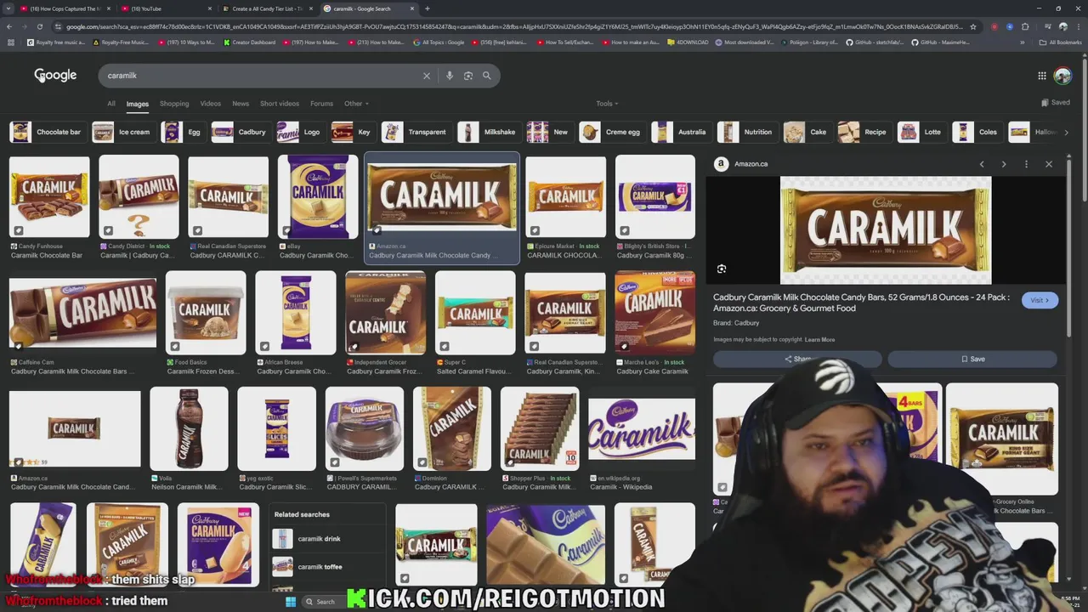This screenshot has height=612, width=1088.
Task: Open Voila Neilson Caramilk milkshake image
Action: pos(189,428)
